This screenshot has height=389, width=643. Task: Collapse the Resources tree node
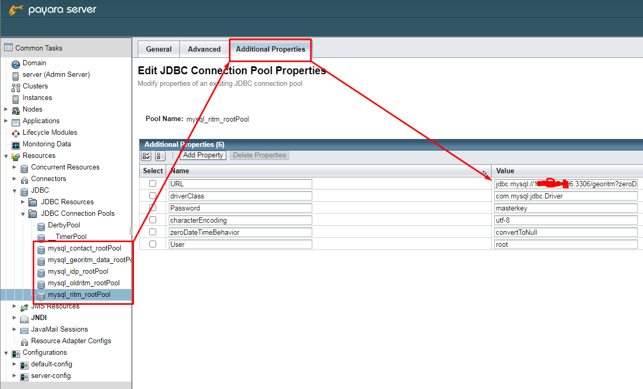(6, 156)
